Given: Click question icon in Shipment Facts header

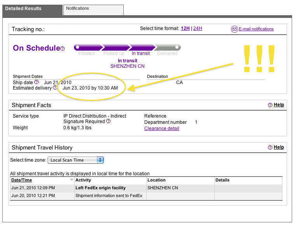Looking at the screenshot, I should [270, 105].
